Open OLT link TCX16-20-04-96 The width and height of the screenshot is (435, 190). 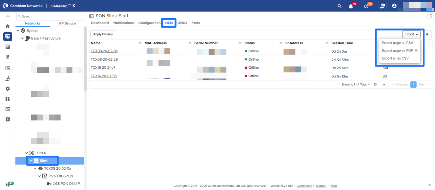(104, 76)
